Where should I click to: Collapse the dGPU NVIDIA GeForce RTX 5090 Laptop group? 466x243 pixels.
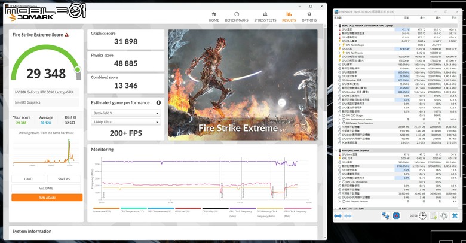336,26
